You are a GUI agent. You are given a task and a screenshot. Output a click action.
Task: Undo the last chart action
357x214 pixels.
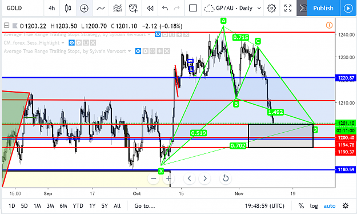click(x=165, y=8)
